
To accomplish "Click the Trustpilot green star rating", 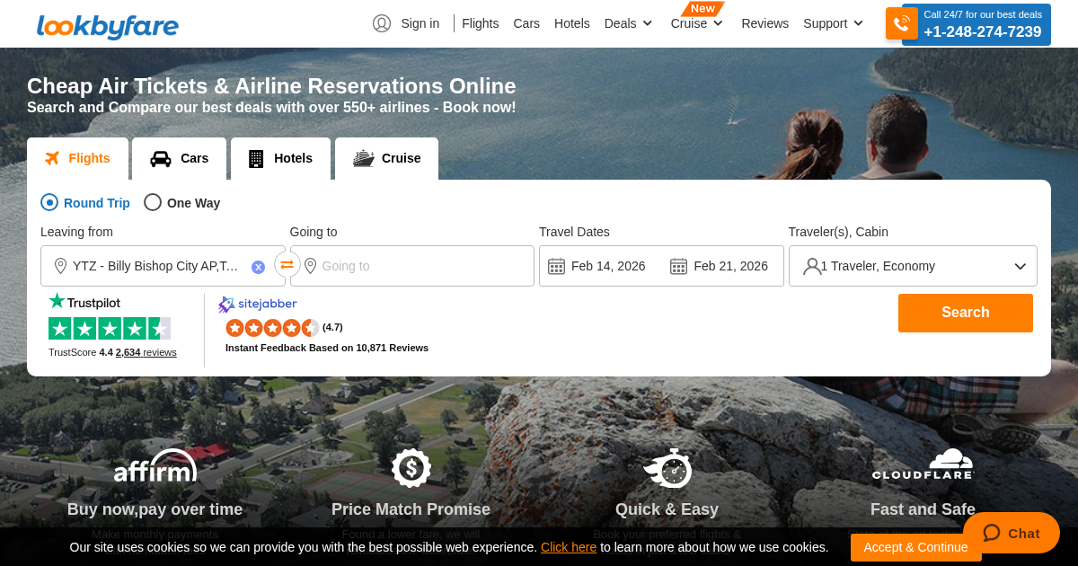I will (x=110, y=328).
